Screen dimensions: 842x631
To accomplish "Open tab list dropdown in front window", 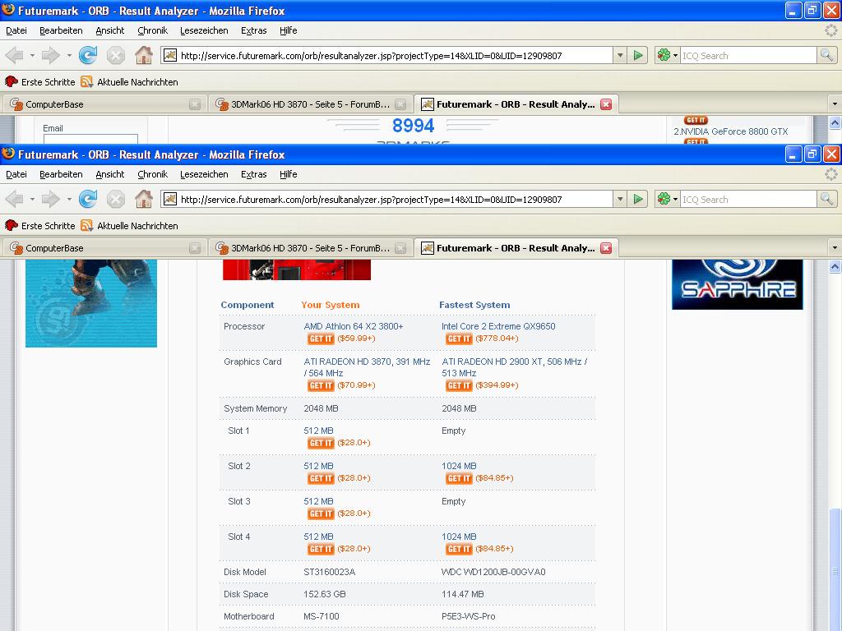I will pos(835,248).
